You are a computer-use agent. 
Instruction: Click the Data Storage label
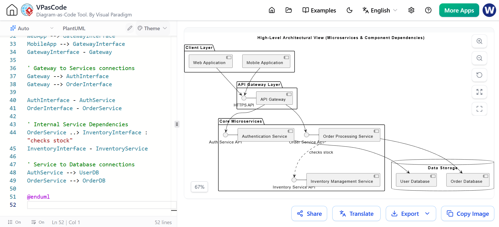pos(443,168)
